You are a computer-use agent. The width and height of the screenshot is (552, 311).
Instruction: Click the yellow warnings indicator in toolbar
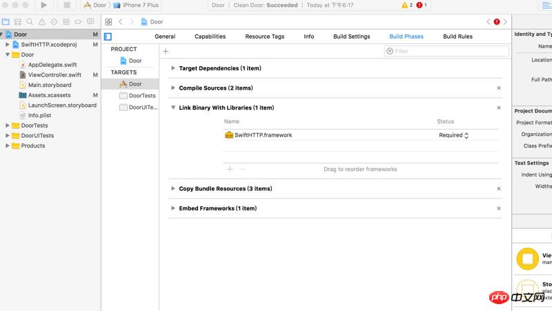point(406,5)
